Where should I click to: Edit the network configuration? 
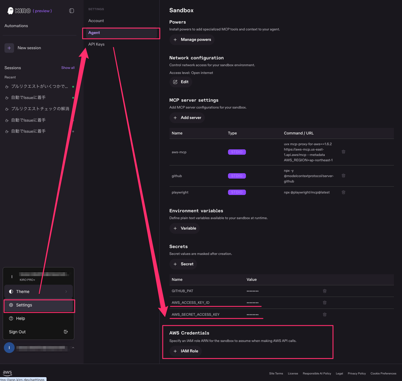click(x=181, y=82)
